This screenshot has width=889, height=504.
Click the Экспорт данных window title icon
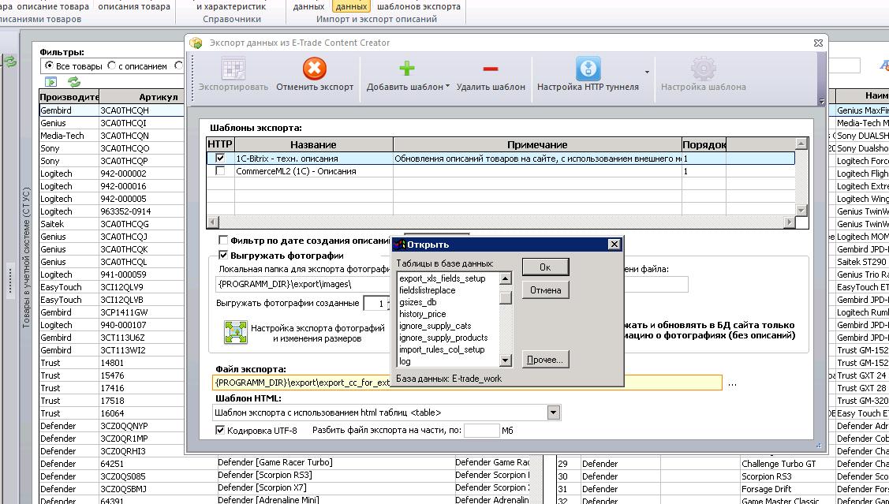[196, 43]
